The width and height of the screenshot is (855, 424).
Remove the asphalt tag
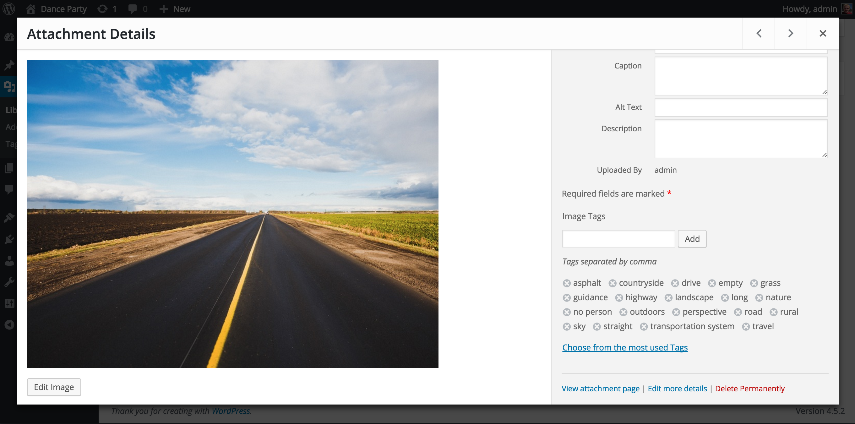(x=567, y=283)
